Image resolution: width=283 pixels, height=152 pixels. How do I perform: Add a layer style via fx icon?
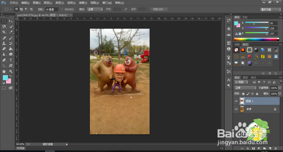tap(248, 148)
